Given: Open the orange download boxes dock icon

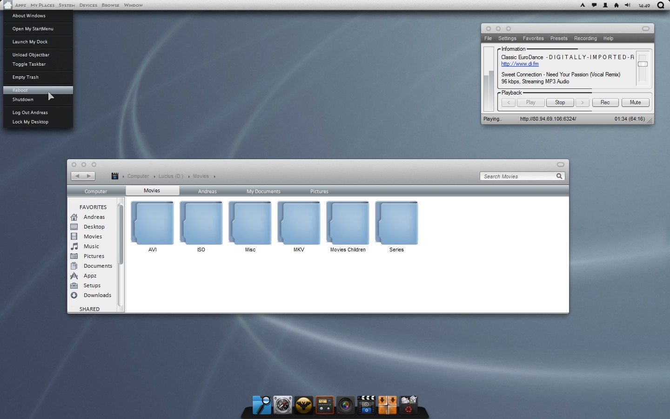Looking at the screenshot, I should [387, 405].
